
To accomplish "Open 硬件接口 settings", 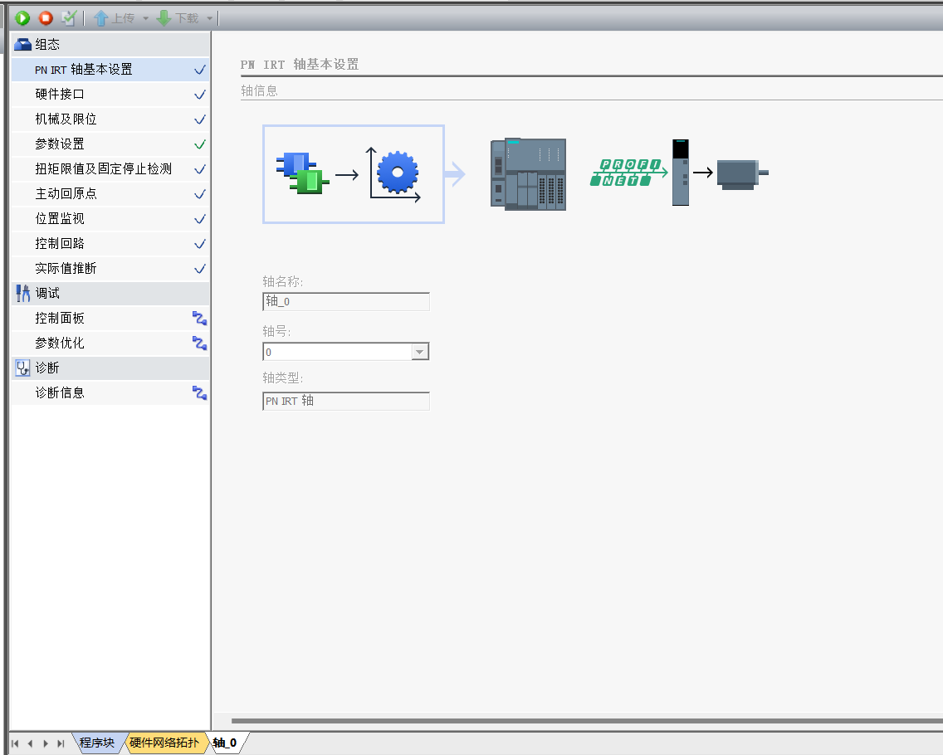I will point(110,95).
